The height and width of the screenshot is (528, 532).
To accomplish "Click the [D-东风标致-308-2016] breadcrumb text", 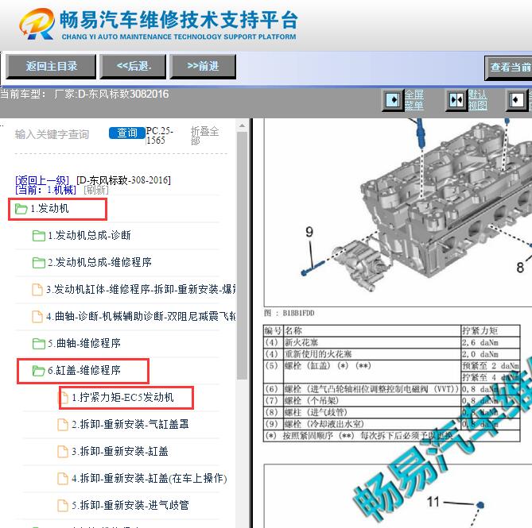I will (x=123, y=180).
